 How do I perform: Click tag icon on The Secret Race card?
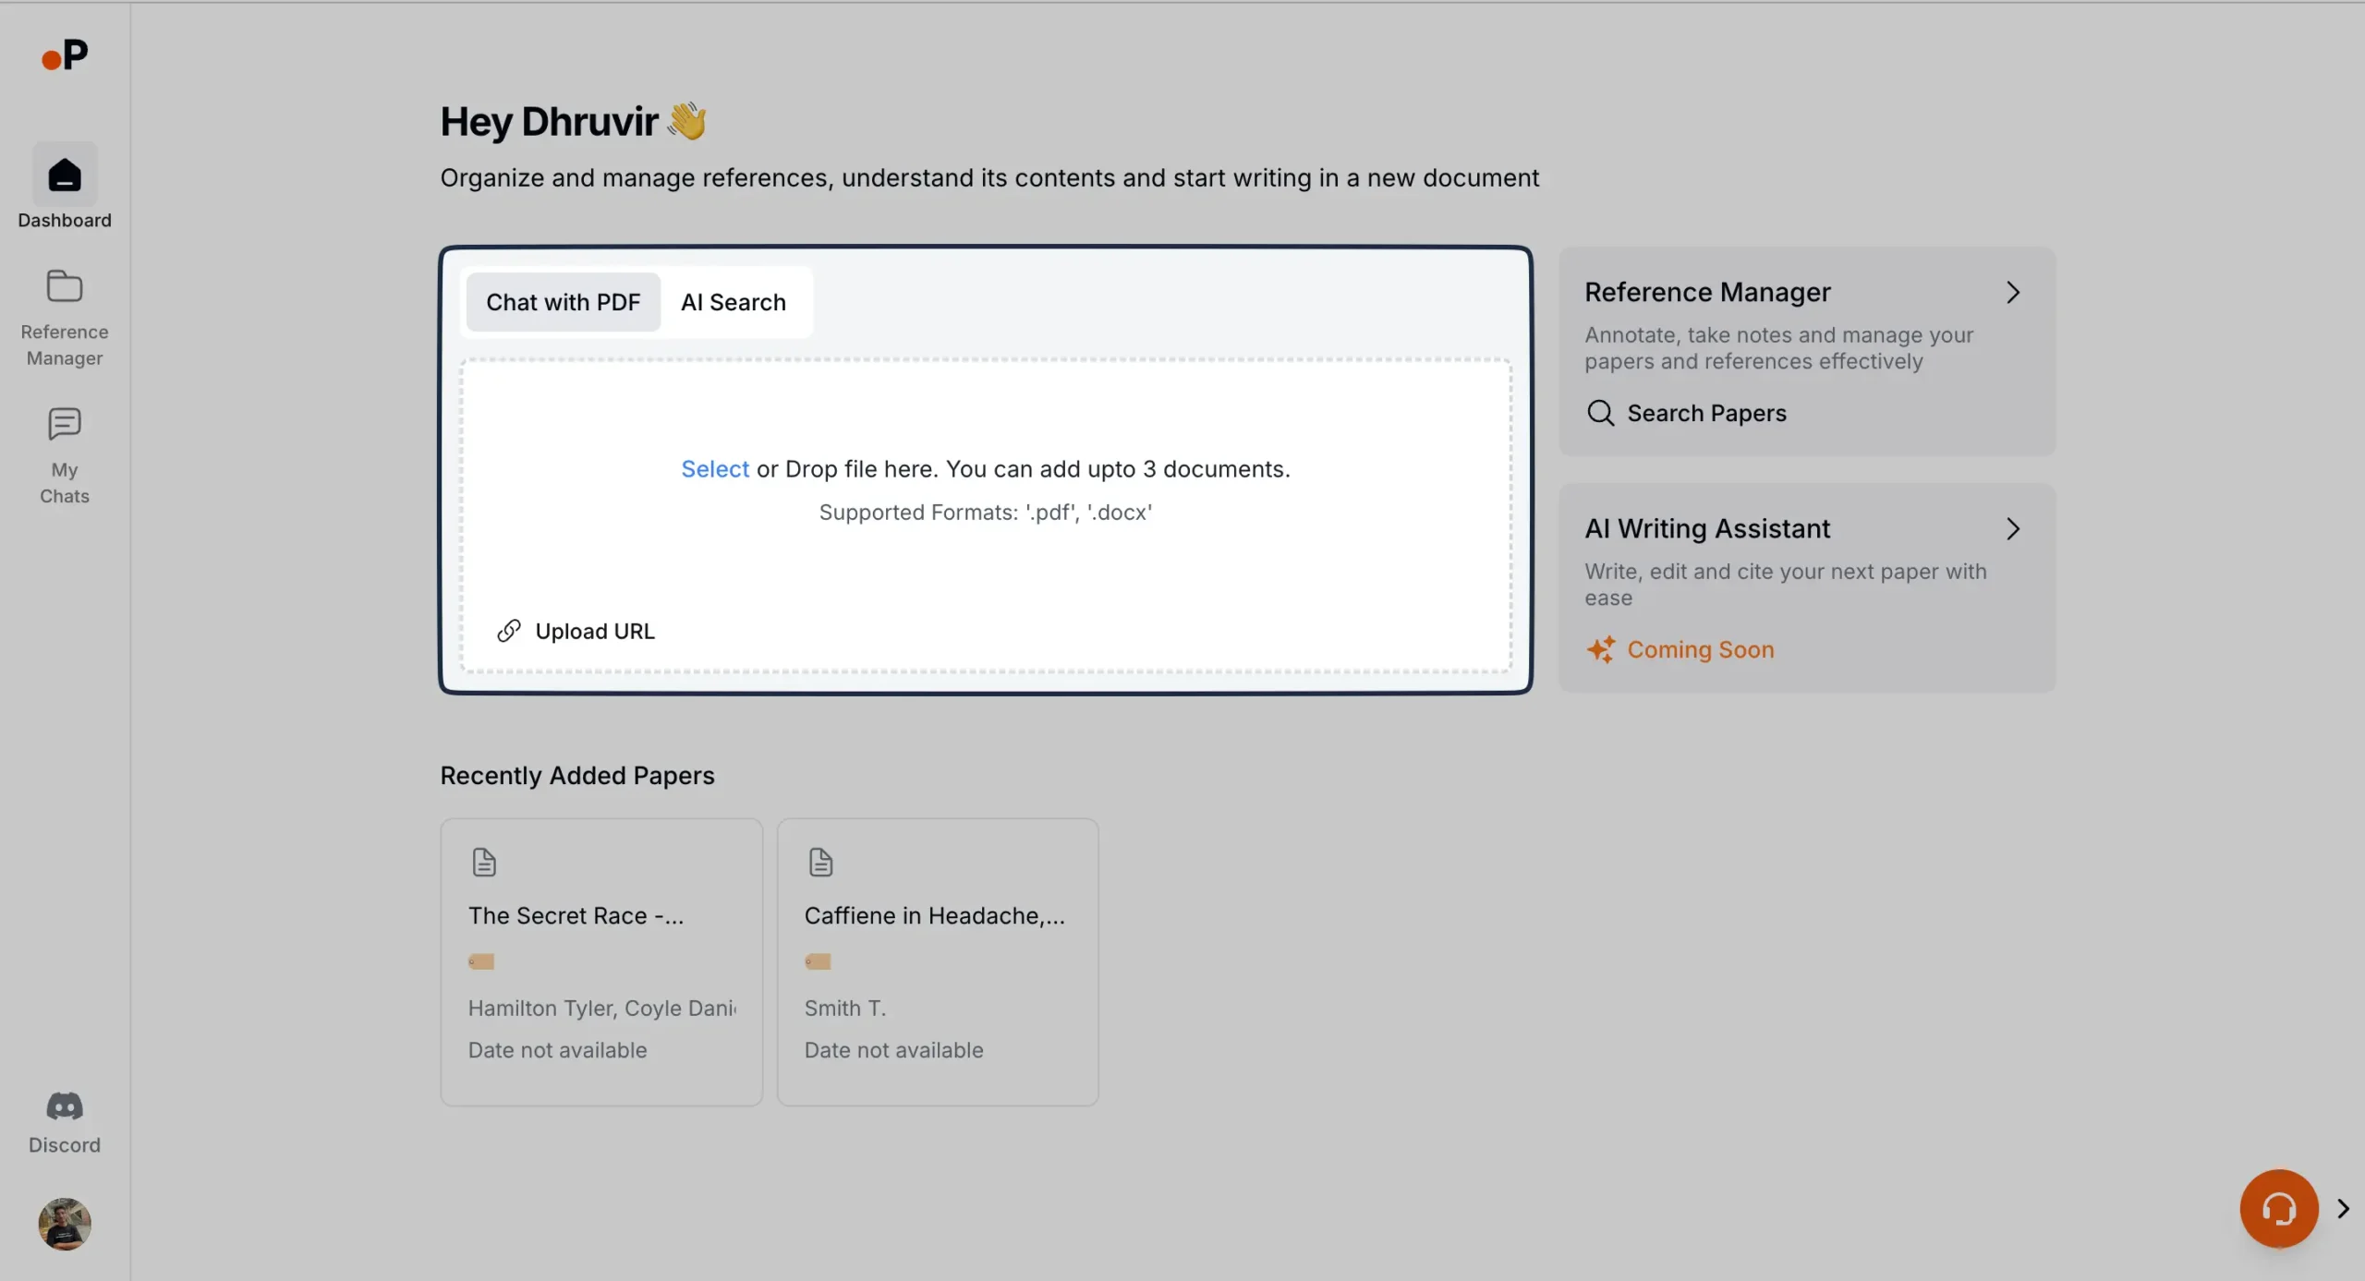(481, 961)
